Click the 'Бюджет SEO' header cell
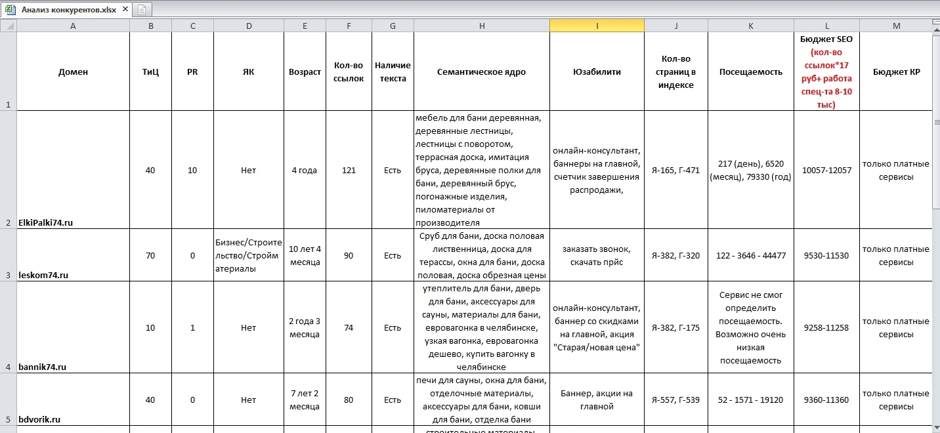Screen dimensions: 940x433 coord(826,72)
